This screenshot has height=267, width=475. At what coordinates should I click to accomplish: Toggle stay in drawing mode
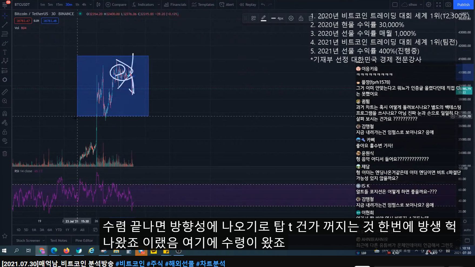tap(5, 123)
